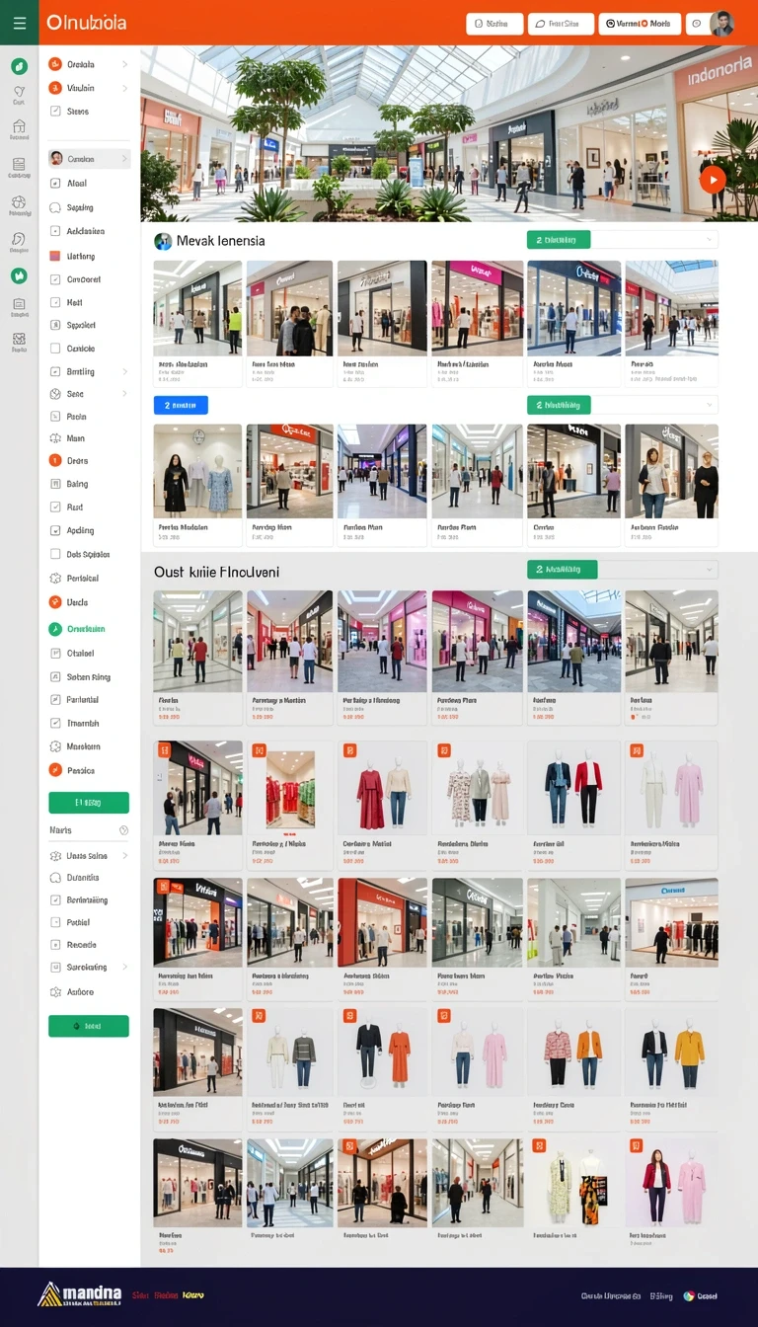Click the Onubola logo in the header
The width and height of the screenshot is (758, 1327).
86,23
